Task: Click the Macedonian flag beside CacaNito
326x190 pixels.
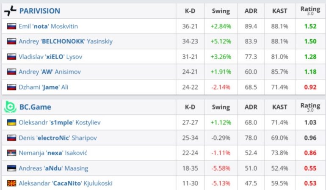Action: pyautogui.click(x=11, y=183)
